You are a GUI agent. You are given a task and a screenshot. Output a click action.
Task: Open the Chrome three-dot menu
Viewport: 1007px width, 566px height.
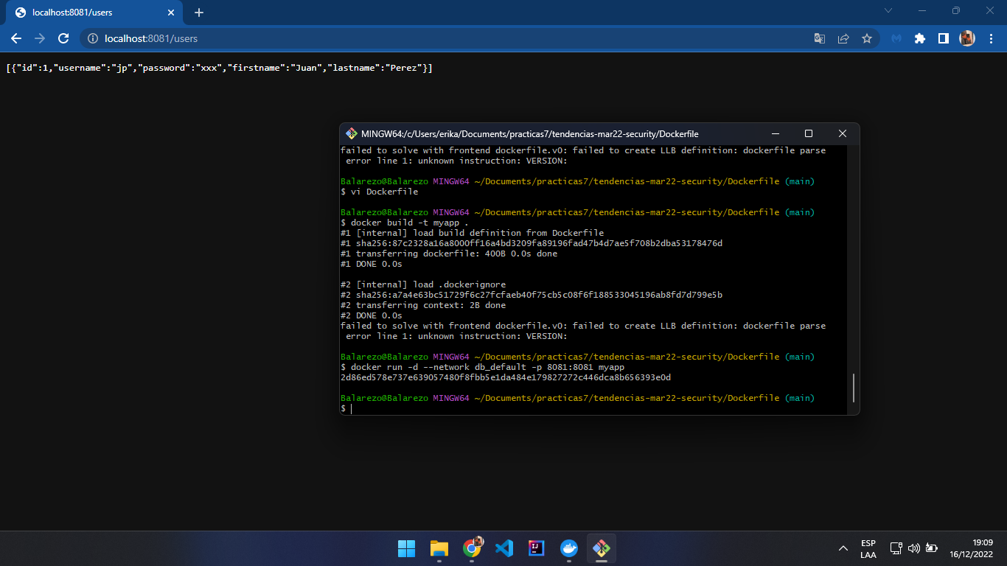990,38
